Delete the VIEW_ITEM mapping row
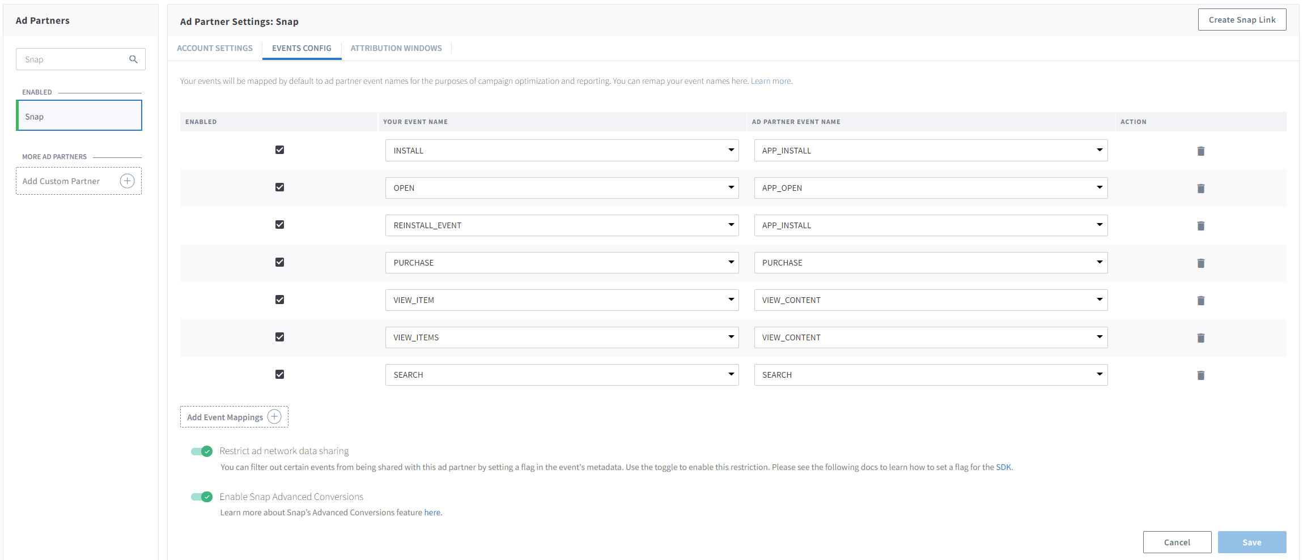This screenshot has height=560, width=1303. click(1200, 300)
